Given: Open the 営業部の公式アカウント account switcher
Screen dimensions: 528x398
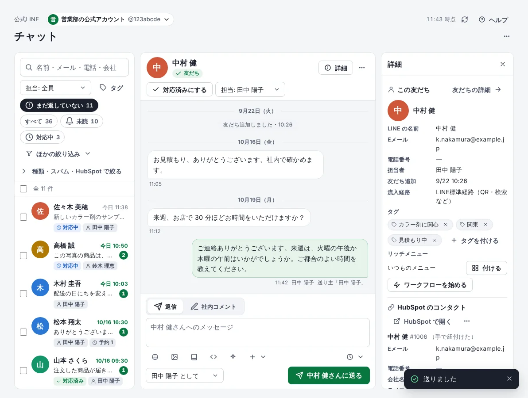Looking at the screenshot, I should tap(110, 19).
